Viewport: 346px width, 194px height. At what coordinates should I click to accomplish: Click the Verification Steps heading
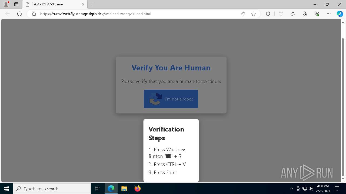click(x=166, y=133)
